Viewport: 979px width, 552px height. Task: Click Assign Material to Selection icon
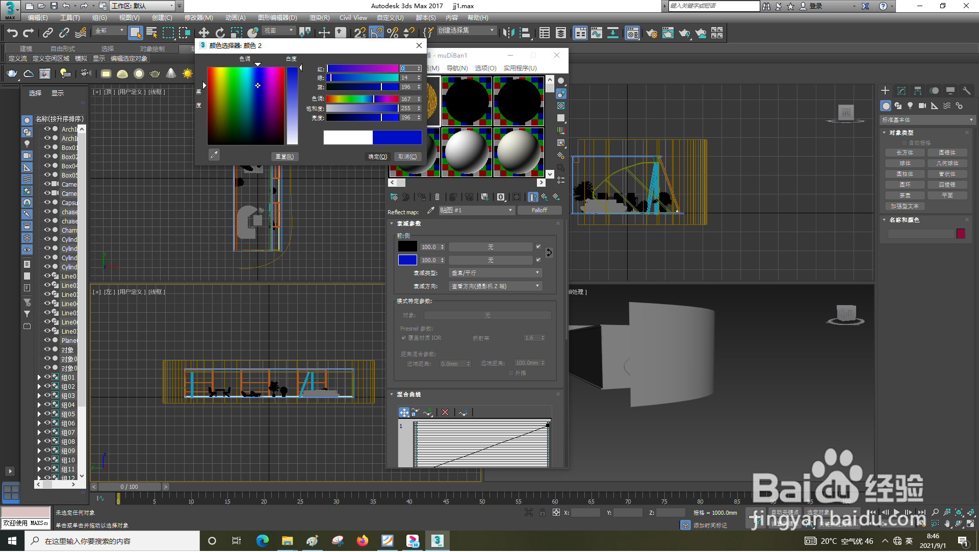click(422, 197)
